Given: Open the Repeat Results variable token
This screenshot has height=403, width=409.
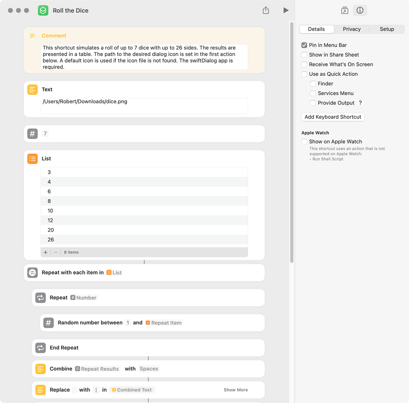Looking at the screenshot, I should (x=97, y=369).
